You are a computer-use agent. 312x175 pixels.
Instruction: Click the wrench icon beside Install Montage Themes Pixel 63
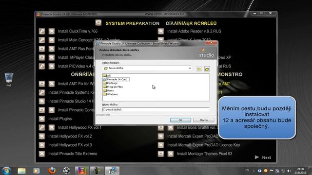(x=171, y=154)
